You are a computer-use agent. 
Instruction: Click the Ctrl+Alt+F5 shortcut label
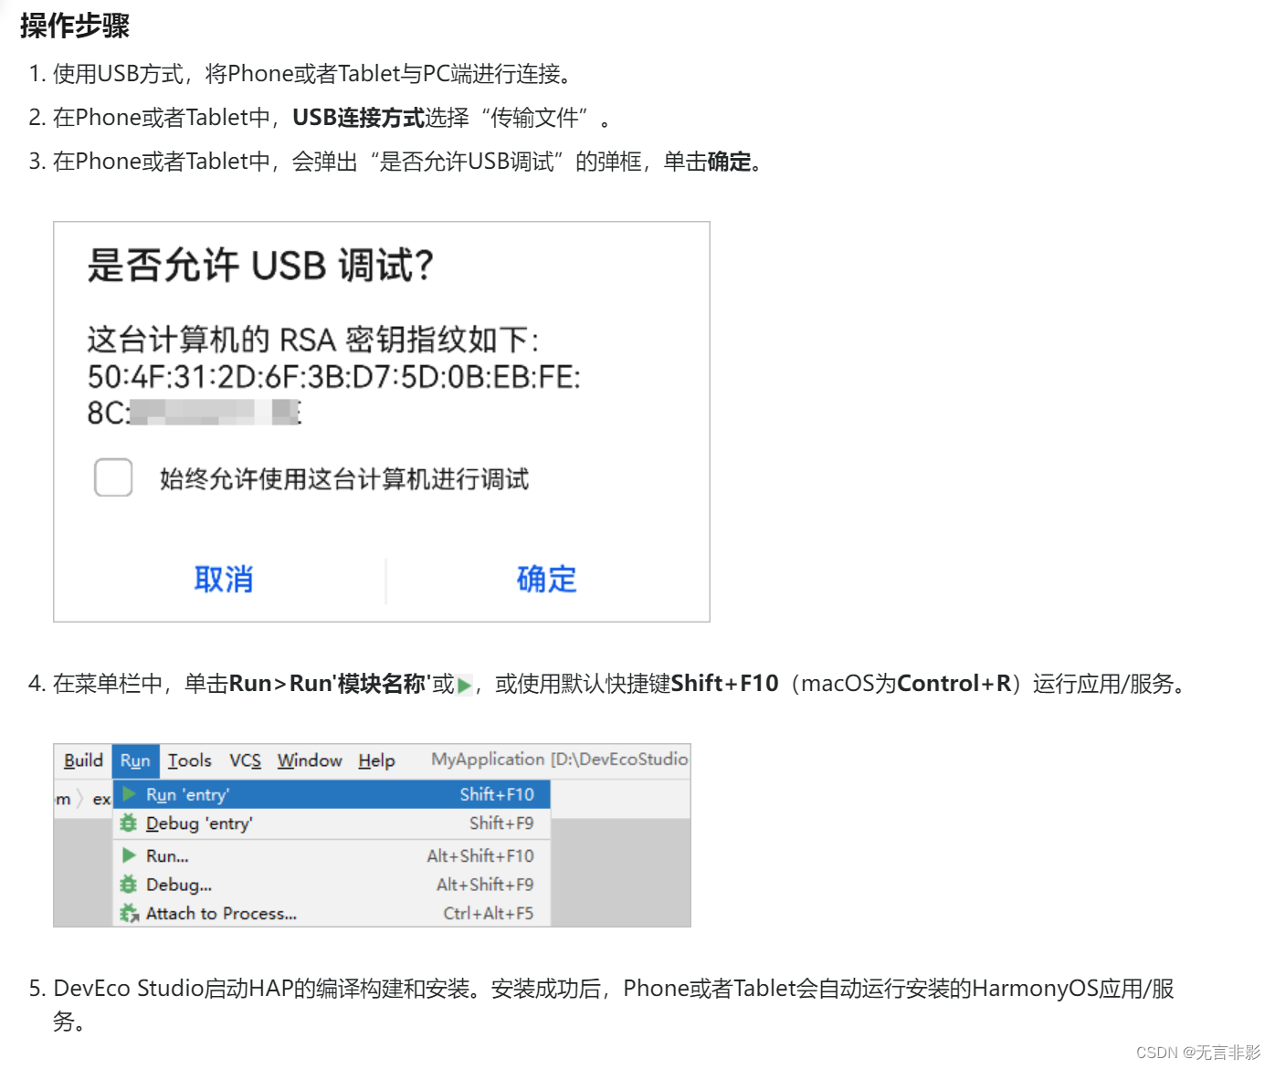[x=489, y=913]
